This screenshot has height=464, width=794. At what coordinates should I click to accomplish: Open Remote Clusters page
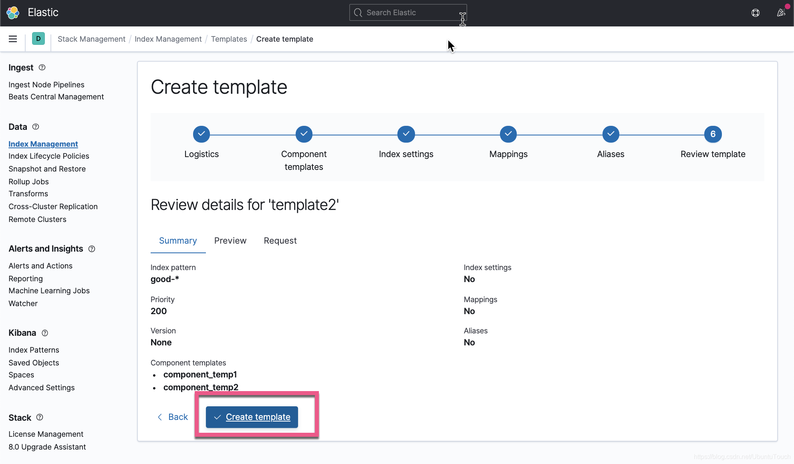(38, 219)
